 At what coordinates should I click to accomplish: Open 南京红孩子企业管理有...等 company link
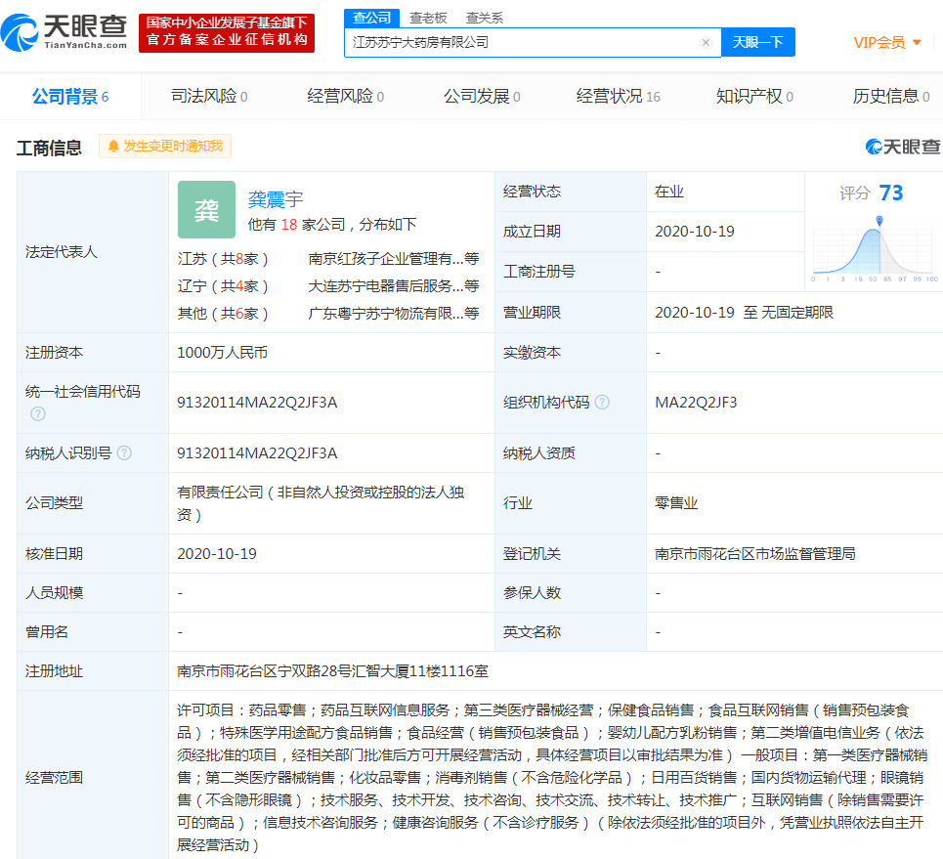point(393,259)
